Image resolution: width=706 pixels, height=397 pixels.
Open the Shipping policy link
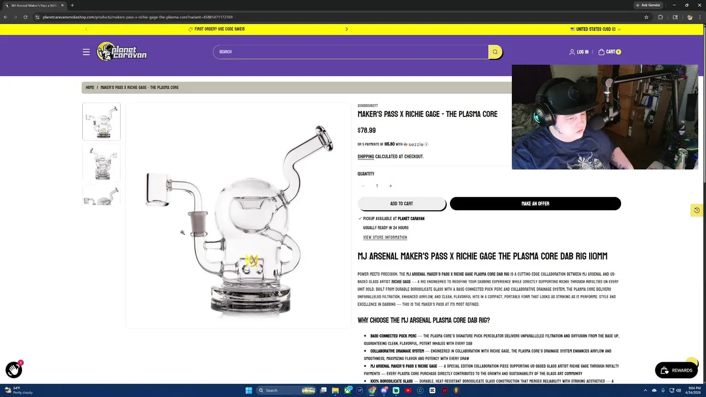366,157
